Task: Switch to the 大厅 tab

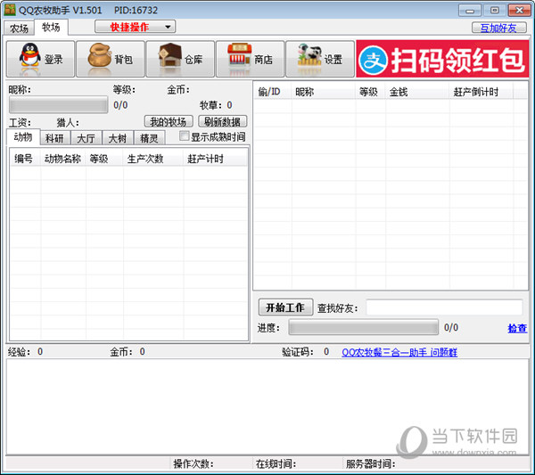Action: pyautogui.click(x=86, y=138)
